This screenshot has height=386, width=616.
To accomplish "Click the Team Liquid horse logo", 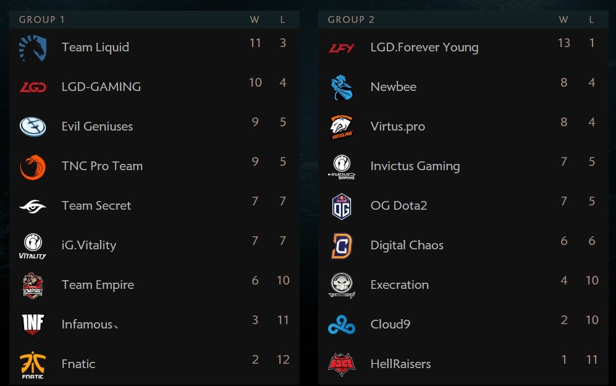I will coord(33,48).
